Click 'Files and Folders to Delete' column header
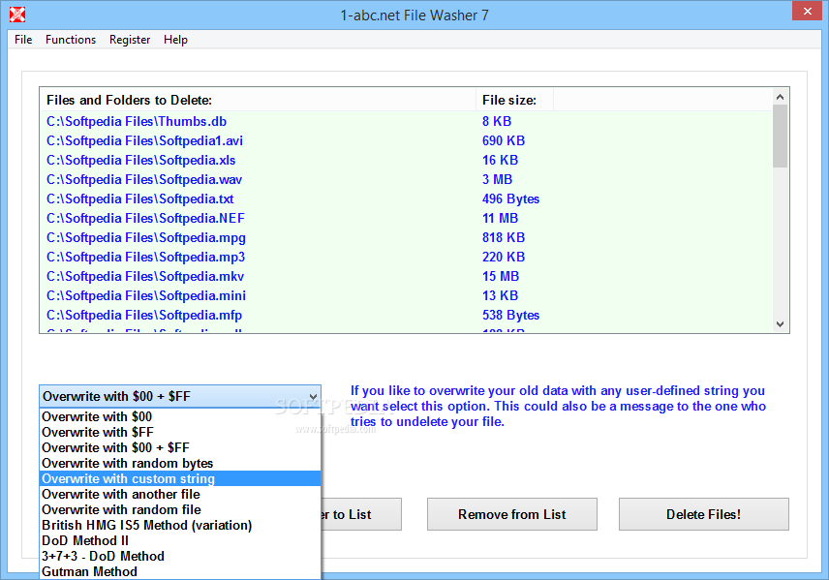 coord(258,100)
